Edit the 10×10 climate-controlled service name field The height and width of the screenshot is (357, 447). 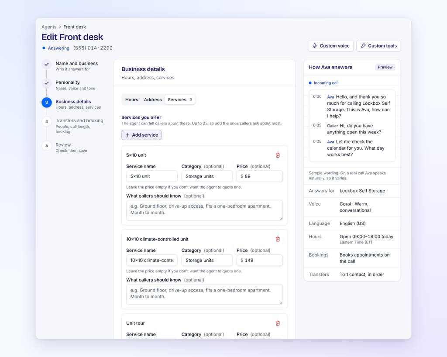pos(151,261)
